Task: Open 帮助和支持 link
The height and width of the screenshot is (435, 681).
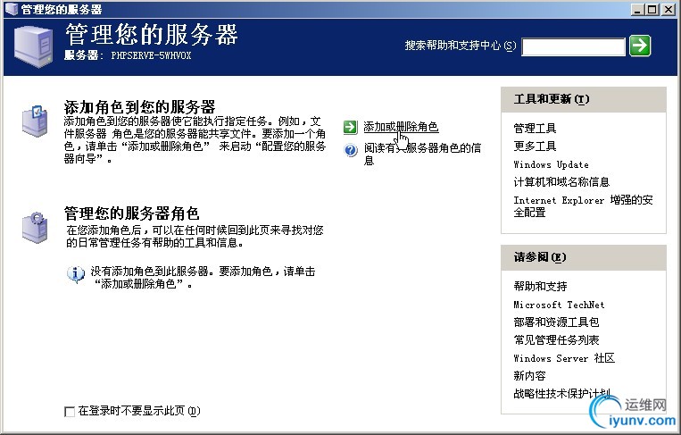Action: click(540, 286)
